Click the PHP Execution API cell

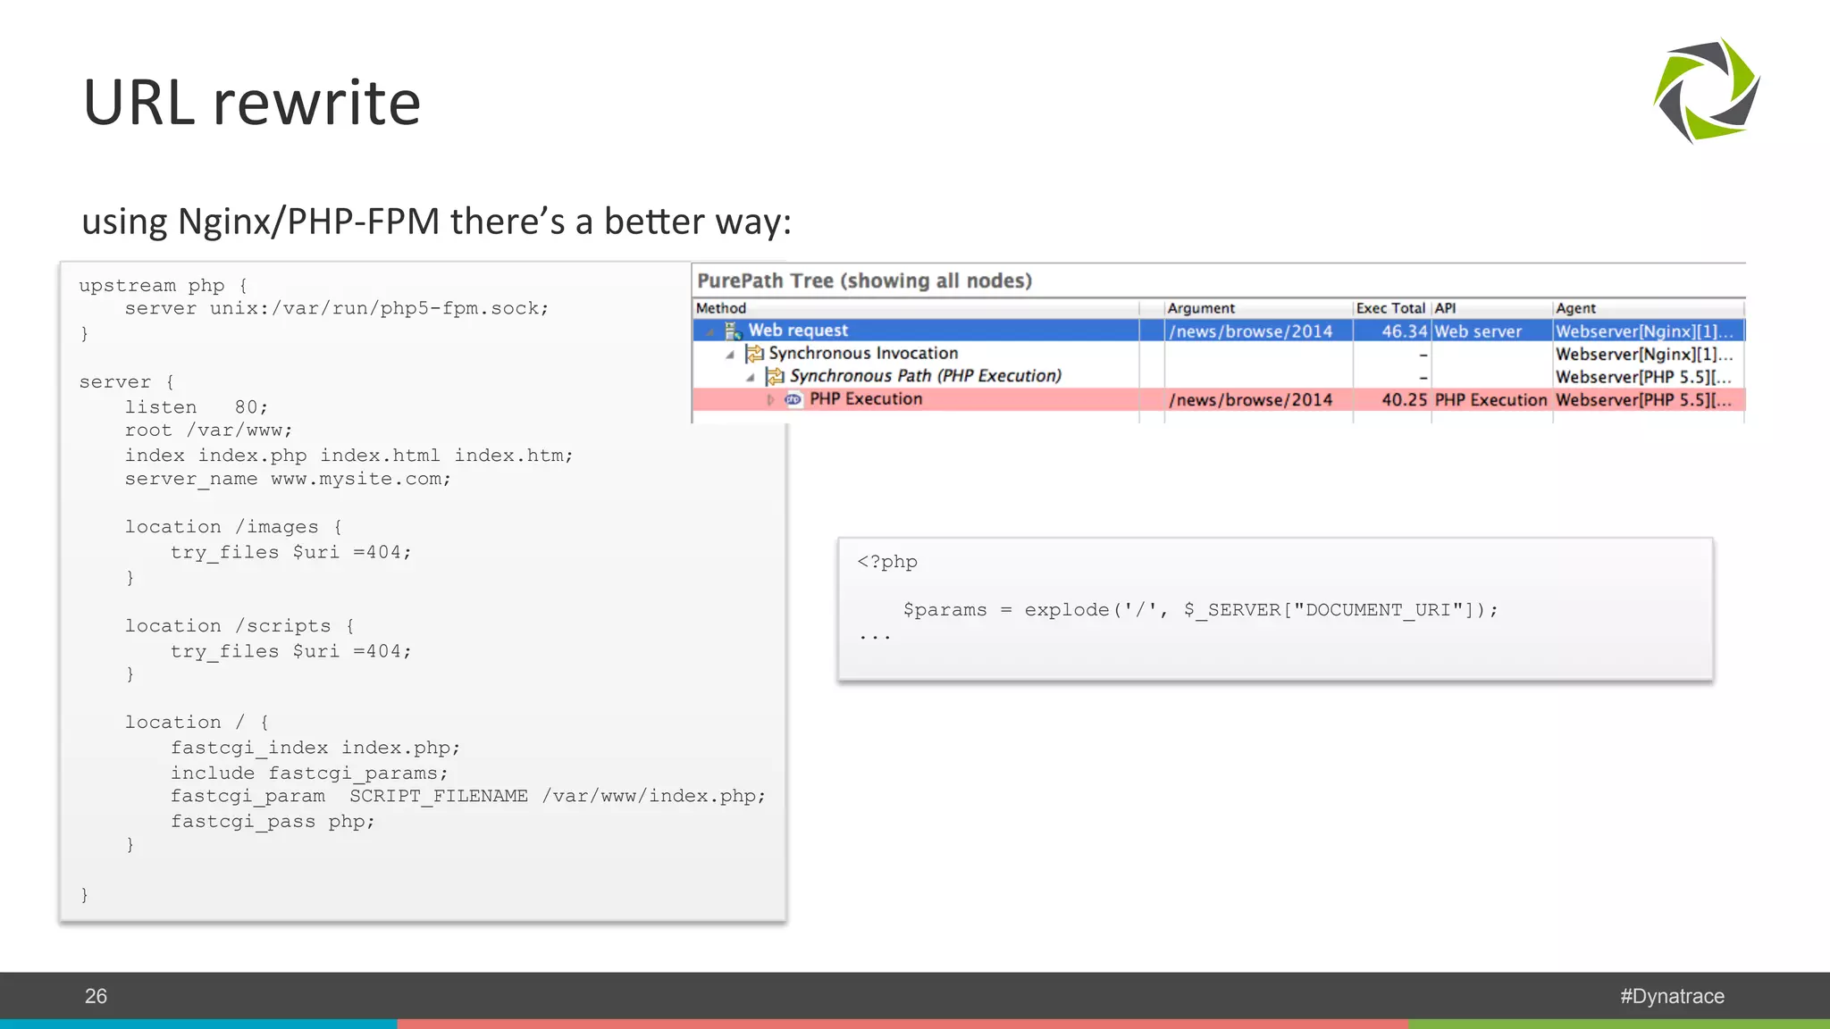click(1490, 400)
